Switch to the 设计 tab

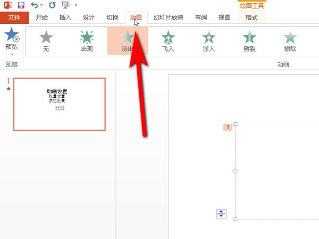tap(89, 18)
